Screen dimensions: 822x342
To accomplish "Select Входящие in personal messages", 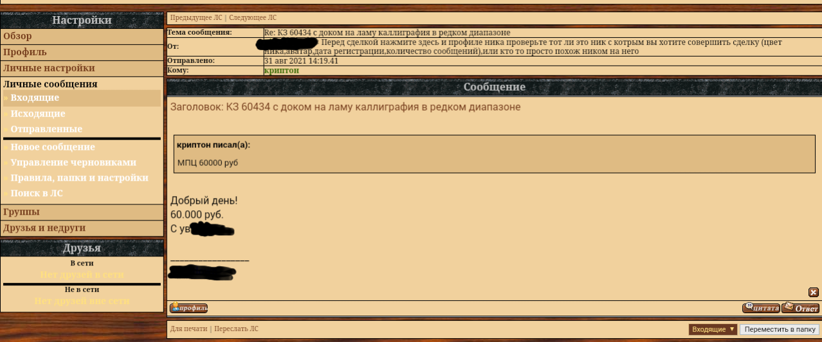I will click(35, 98).
